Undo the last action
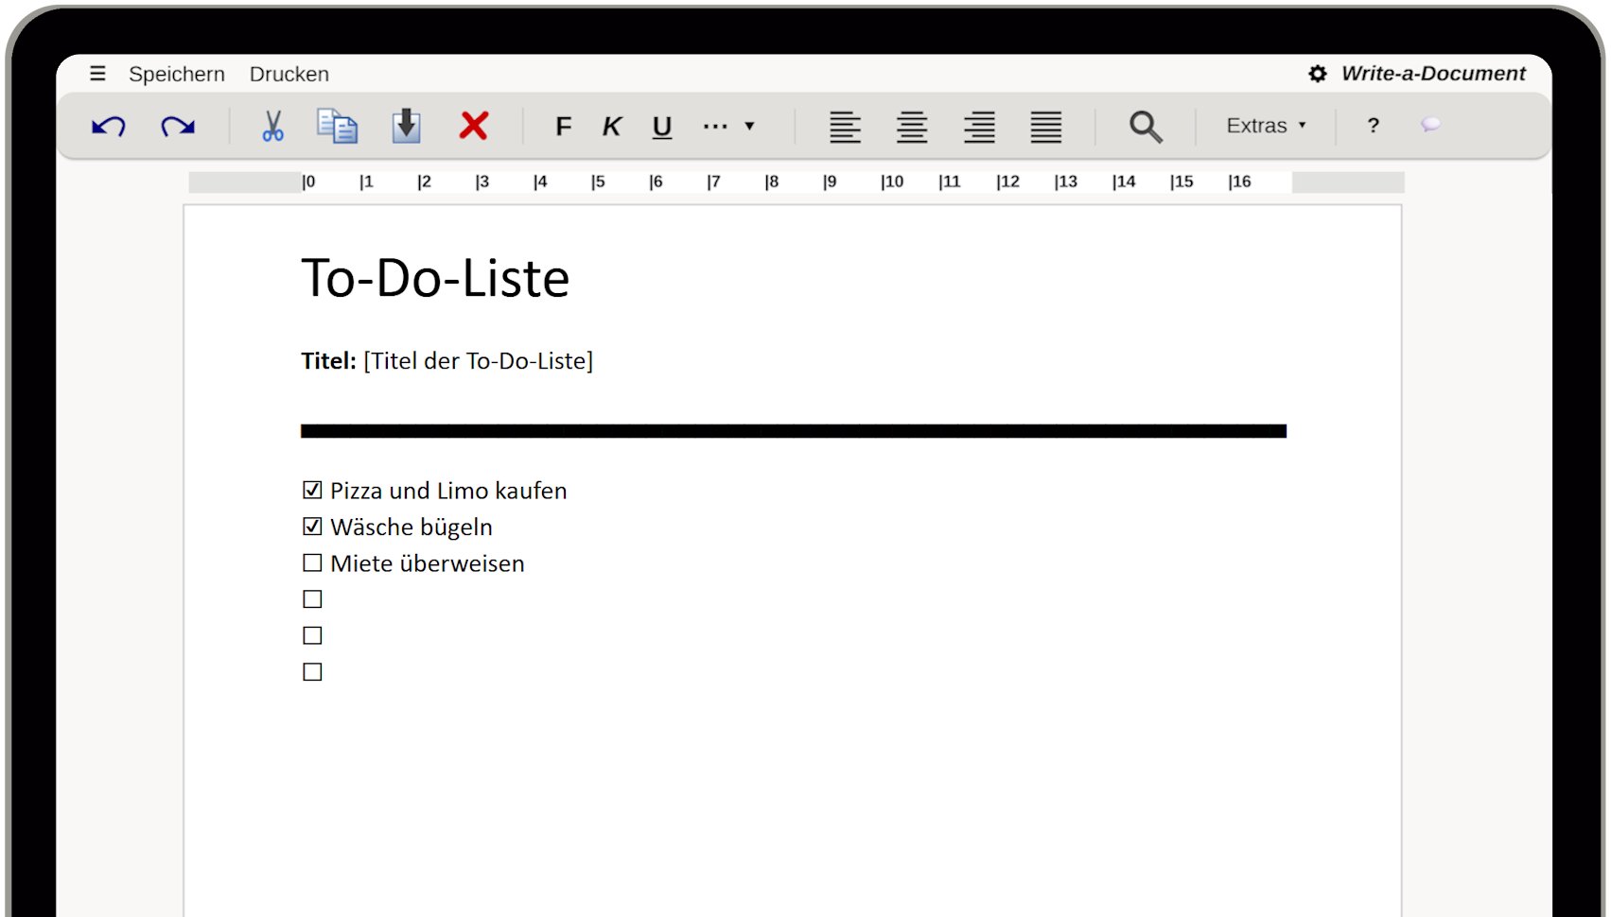Image resolution: width=1611 pixels, height=917 pixels. point(107,126)
